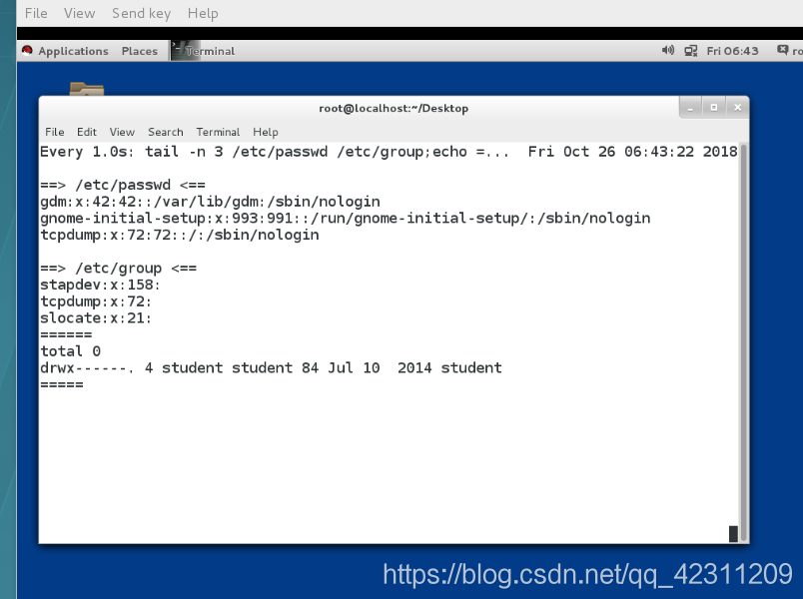803x599 pixels.
Task: Open the terminal window Help menu
Action: 266,132
